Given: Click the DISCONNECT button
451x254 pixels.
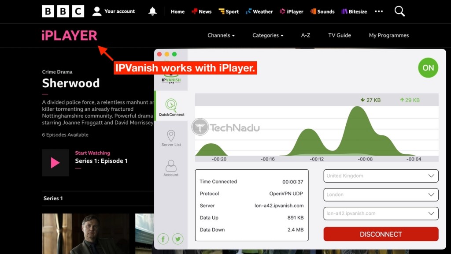Looking at the screenshot, I should [x=381, y=234].
